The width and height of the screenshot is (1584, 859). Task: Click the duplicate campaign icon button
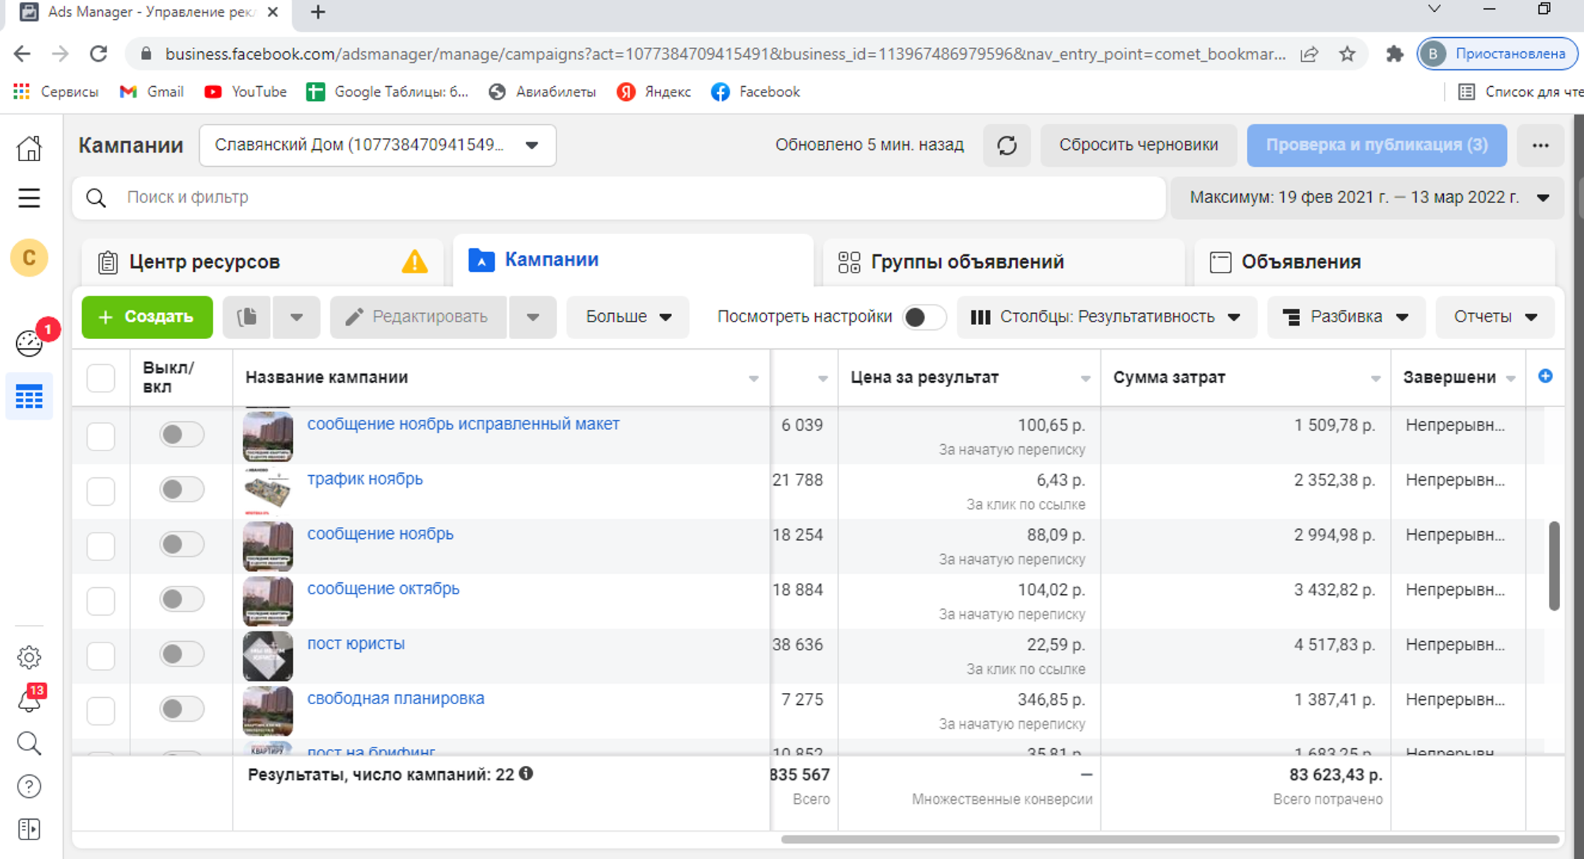coord(247,317)
